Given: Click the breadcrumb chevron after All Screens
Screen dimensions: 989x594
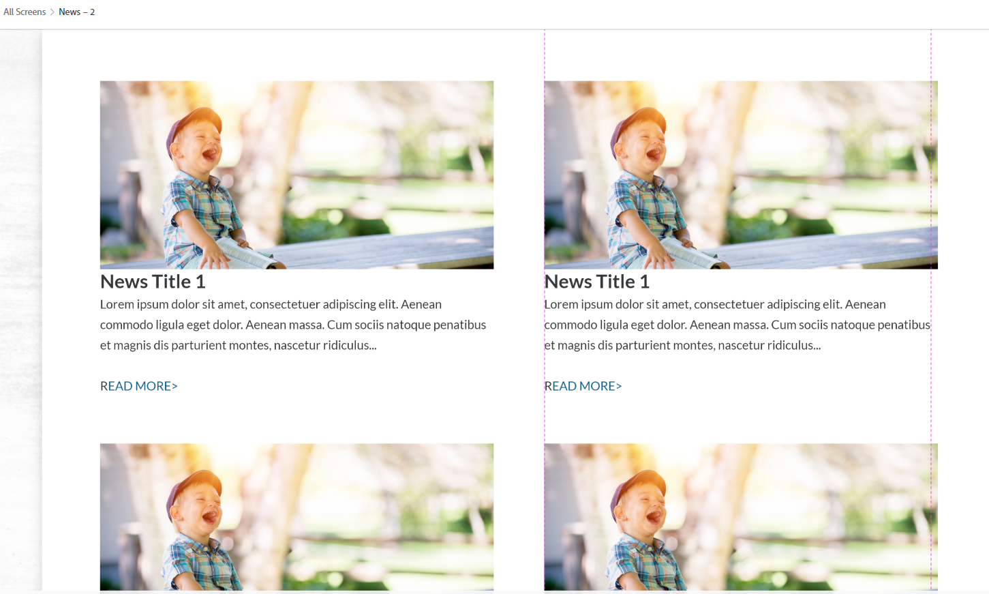Looking at the screenshot, I should (x=52, y=12).
